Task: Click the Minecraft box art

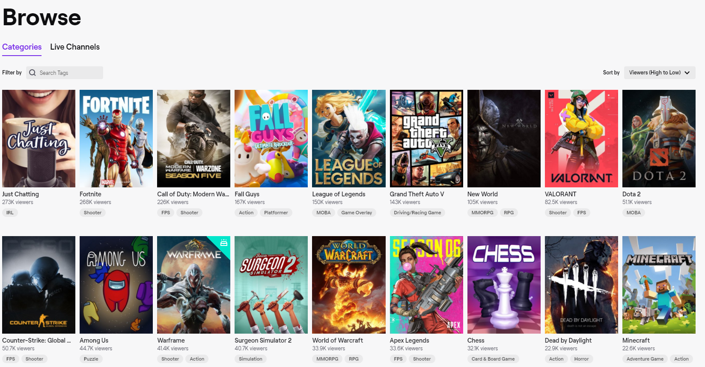Action: (659, 285)
